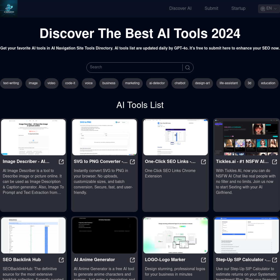The image size is (280, 280).
Task: Open external link icon for LOGO-Logo Marker
Action: tap(203, 260)
